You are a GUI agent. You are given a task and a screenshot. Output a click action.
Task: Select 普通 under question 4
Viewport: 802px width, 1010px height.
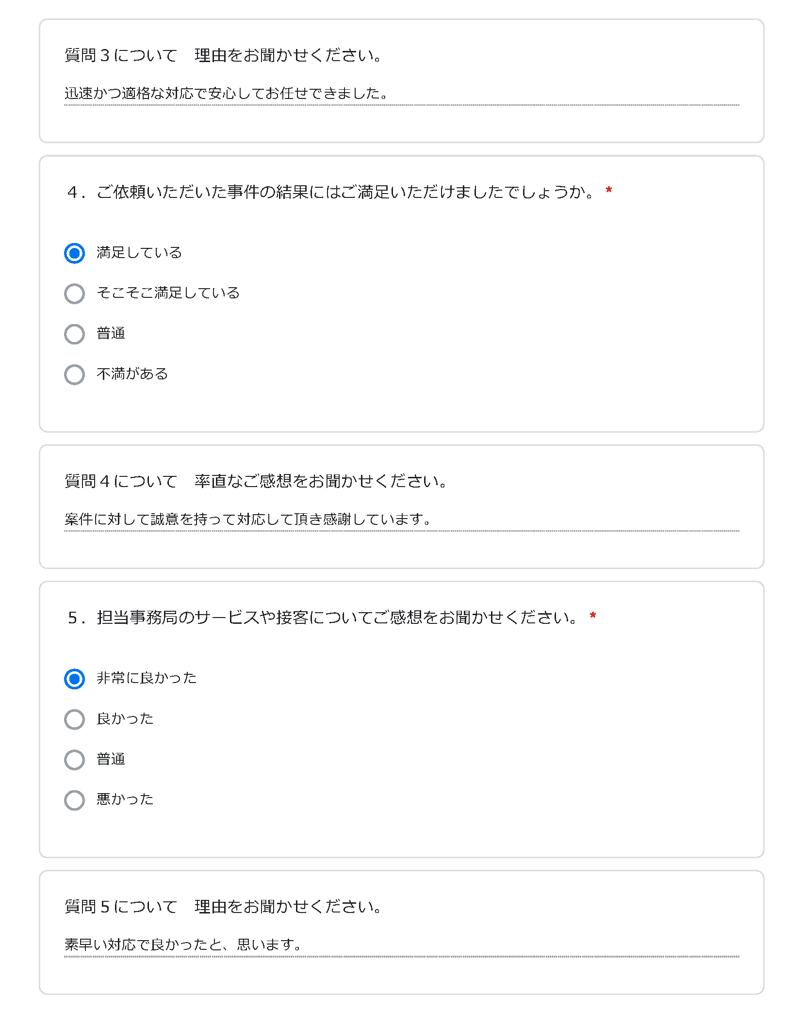coord(74,334)
